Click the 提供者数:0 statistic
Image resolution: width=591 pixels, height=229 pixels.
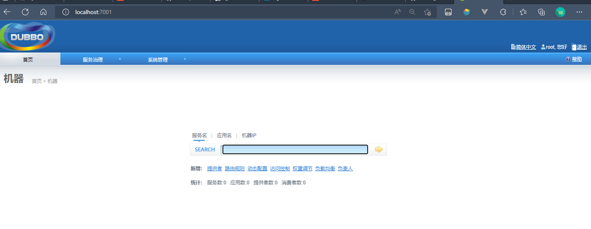point(266,183)
